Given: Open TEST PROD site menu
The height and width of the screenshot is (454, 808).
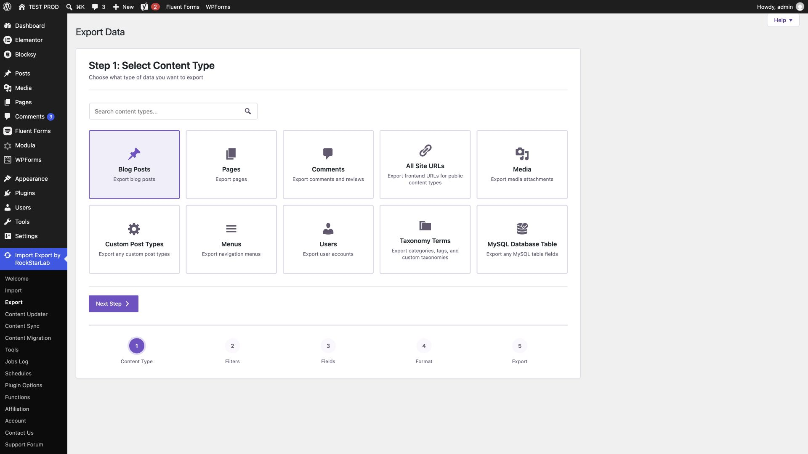Looking at the screenshot, I should click(39, 7).
